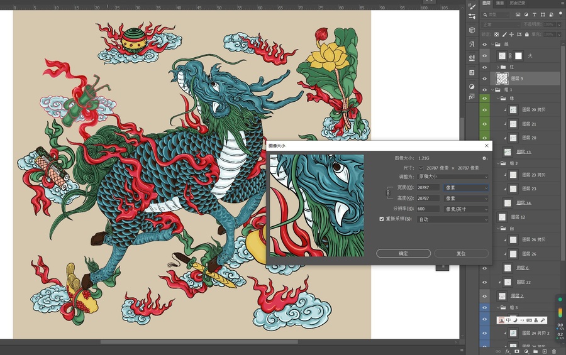Create new group folder icon

point(535,351)
